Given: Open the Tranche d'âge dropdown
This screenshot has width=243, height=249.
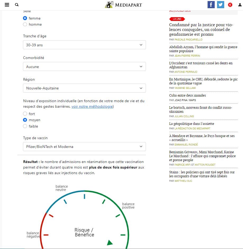Looking at the screenshot, I should pos(84,45).
